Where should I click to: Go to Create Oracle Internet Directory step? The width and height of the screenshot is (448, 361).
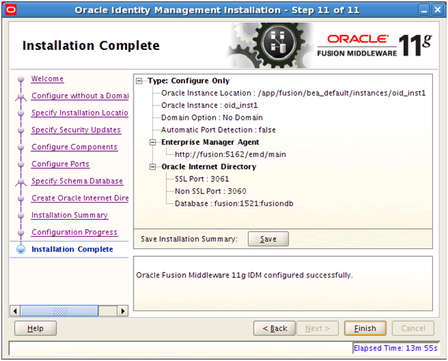80,198
